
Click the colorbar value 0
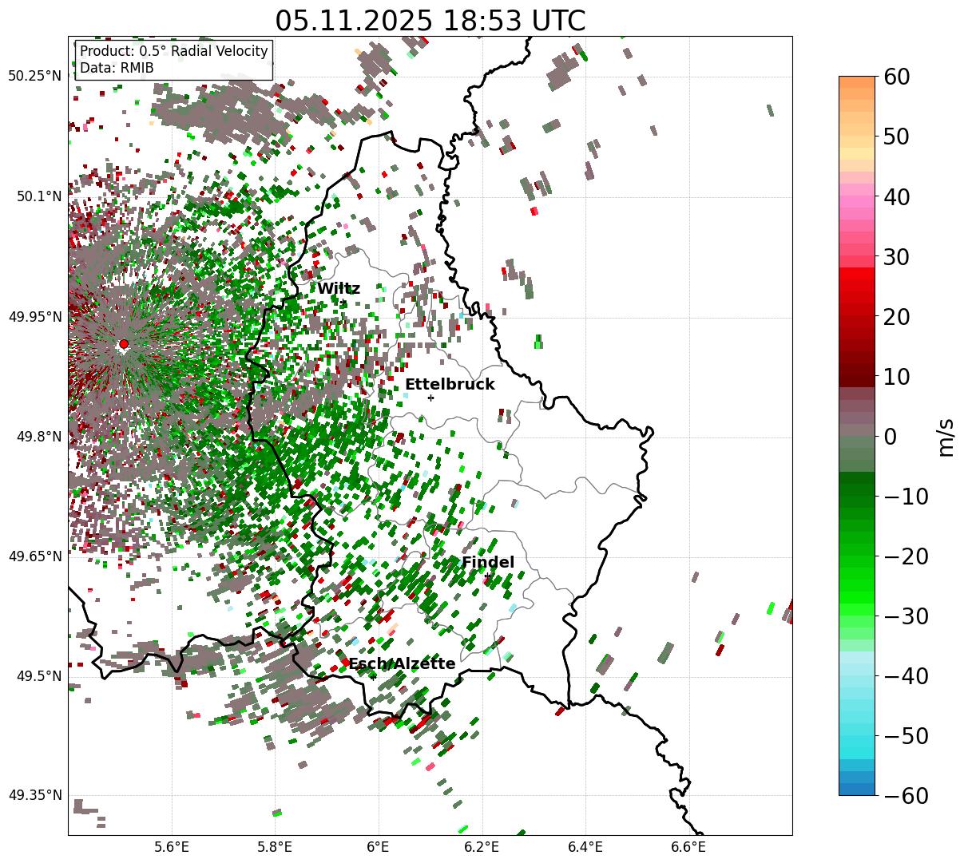(889, 437)
